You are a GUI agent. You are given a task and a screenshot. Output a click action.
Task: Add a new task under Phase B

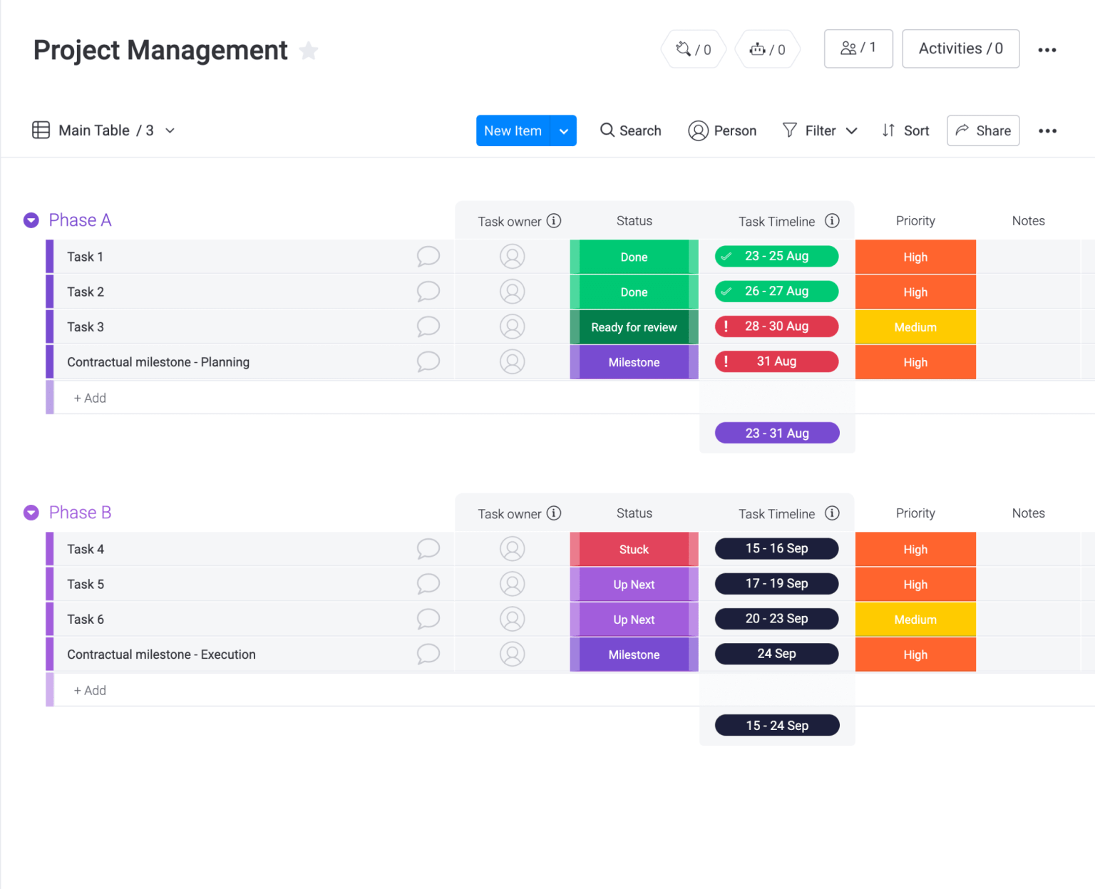(90, 689)
